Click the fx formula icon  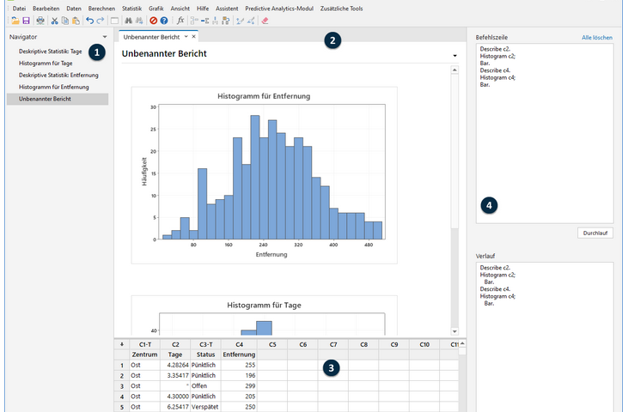point(180,20)
